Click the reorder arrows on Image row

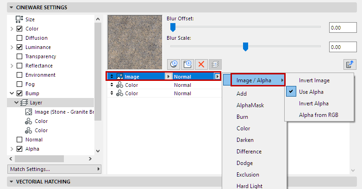pos(112,76)
